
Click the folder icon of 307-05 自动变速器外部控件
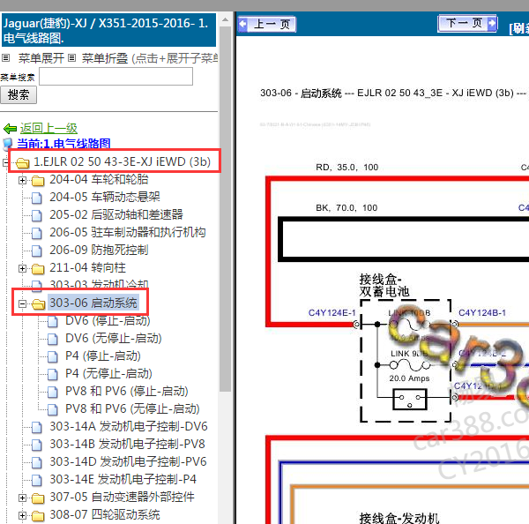[38, 498]
